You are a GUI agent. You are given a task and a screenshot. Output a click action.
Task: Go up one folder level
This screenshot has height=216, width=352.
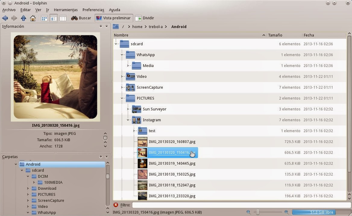click(x=24, y=18)
